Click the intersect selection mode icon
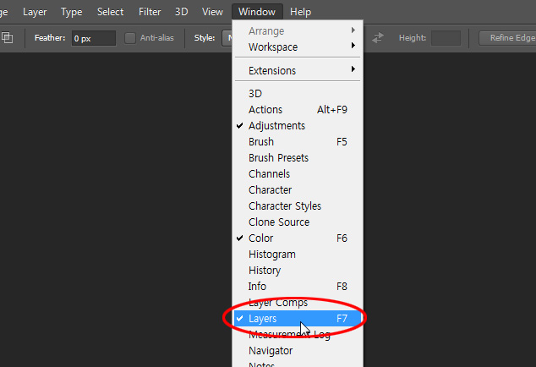Screen dimensions: 536x367 coord(7,38)
